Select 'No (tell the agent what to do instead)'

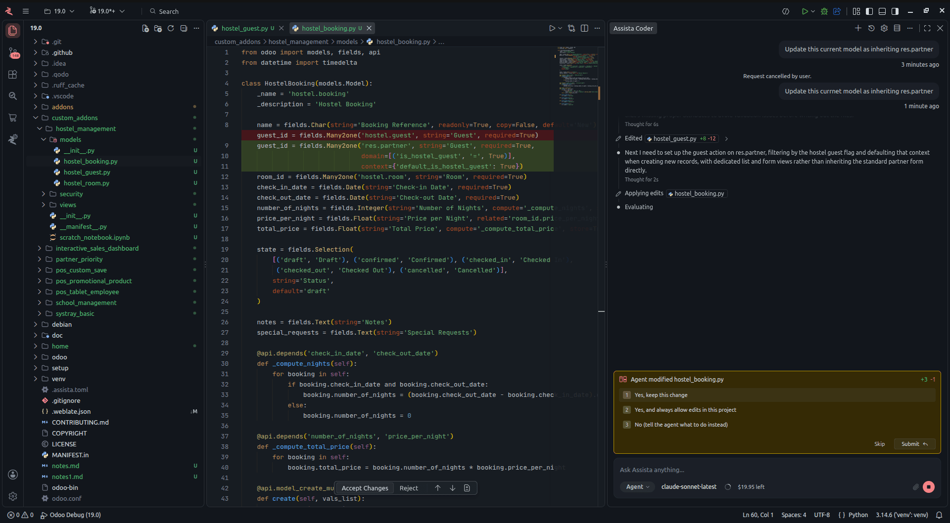[777, 425]
